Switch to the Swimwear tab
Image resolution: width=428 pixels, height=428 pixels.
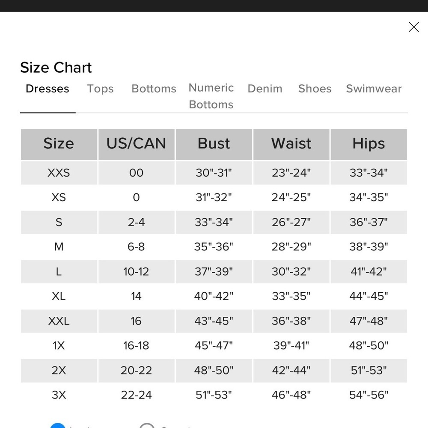tap(374, 89)
